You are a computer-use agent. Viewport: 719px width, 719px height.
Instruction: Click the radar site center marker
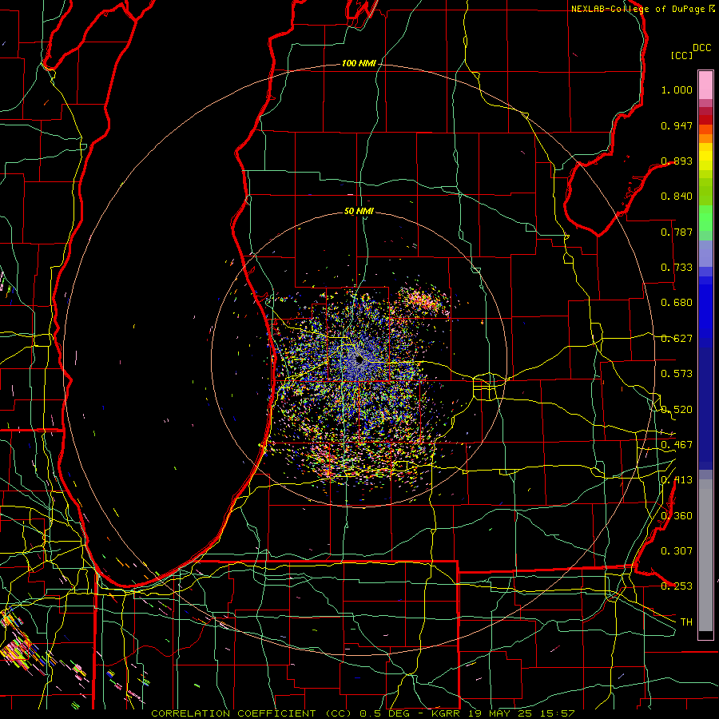pos(359,360)
